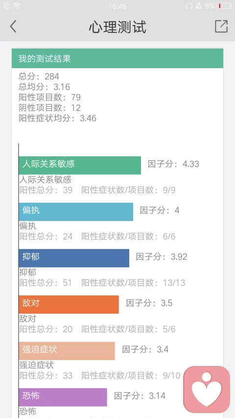Tap 阳性症状均分：3.46 line

(58, 118)
